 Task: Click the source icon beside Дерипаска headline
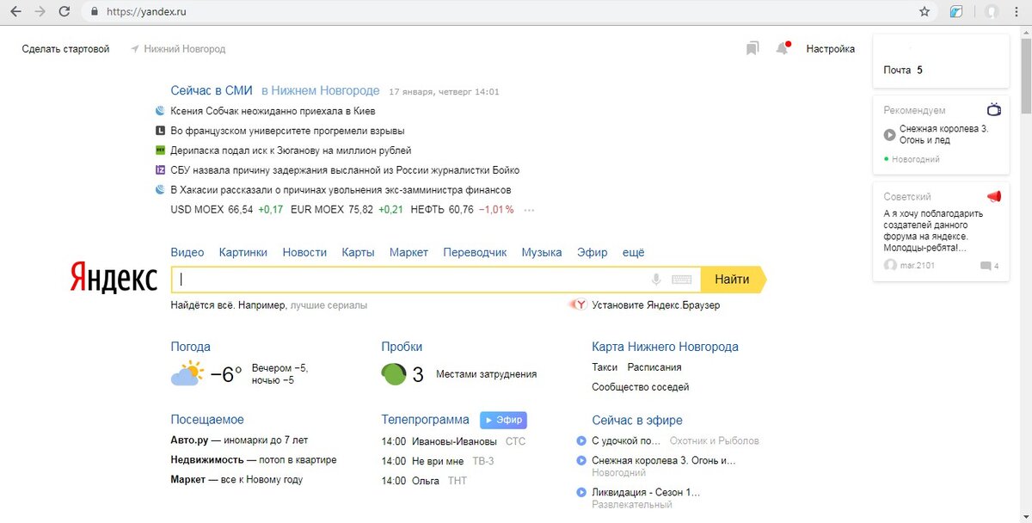160,151
